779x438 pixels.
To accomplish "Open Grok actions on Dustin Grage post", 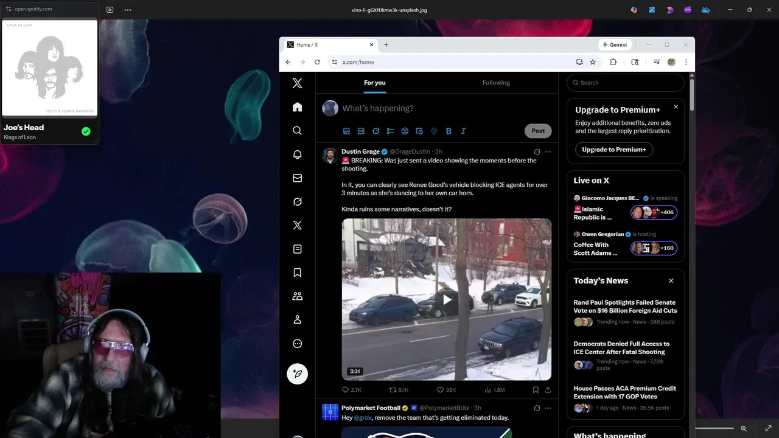I will (x=537, y=152).
